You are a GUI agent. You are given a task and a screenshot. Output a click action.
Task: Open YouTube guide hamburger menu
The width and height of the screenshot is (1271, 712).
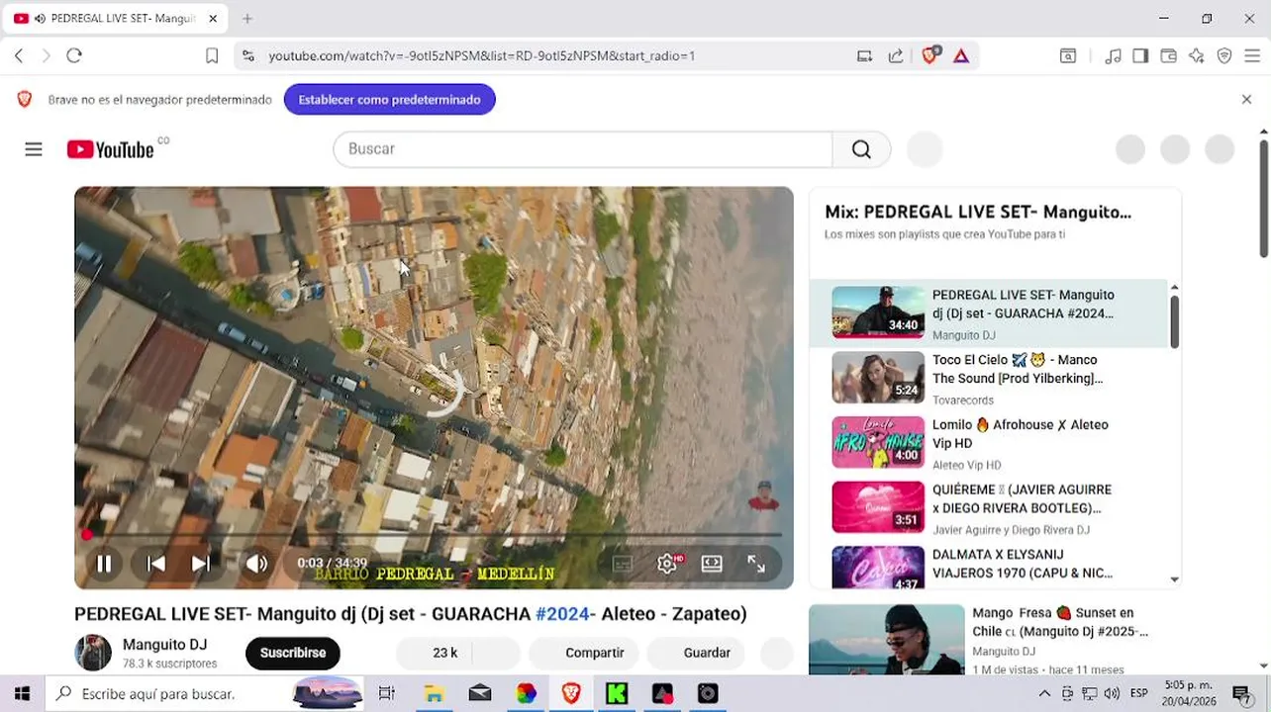(x=34, y=149)
